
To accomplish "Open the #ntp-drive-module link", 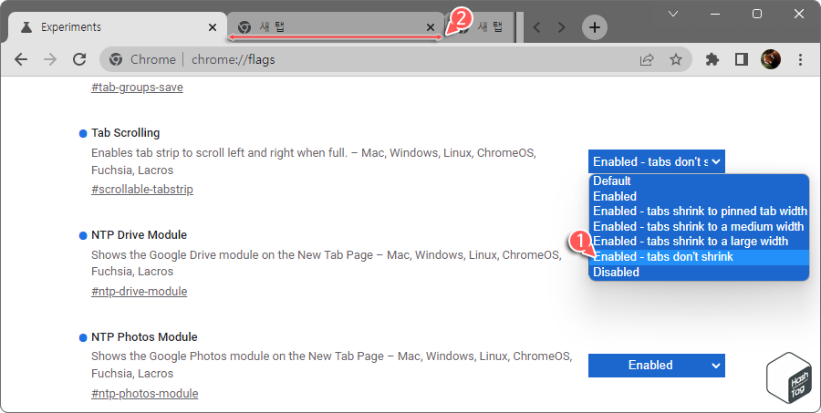I will [x=139, y=291].
